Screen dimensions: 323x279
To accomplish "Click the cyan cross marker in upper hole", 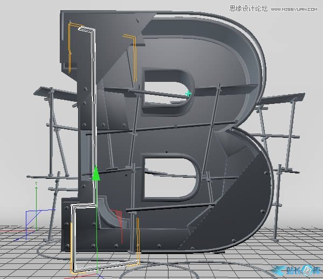I will point(188,94).
